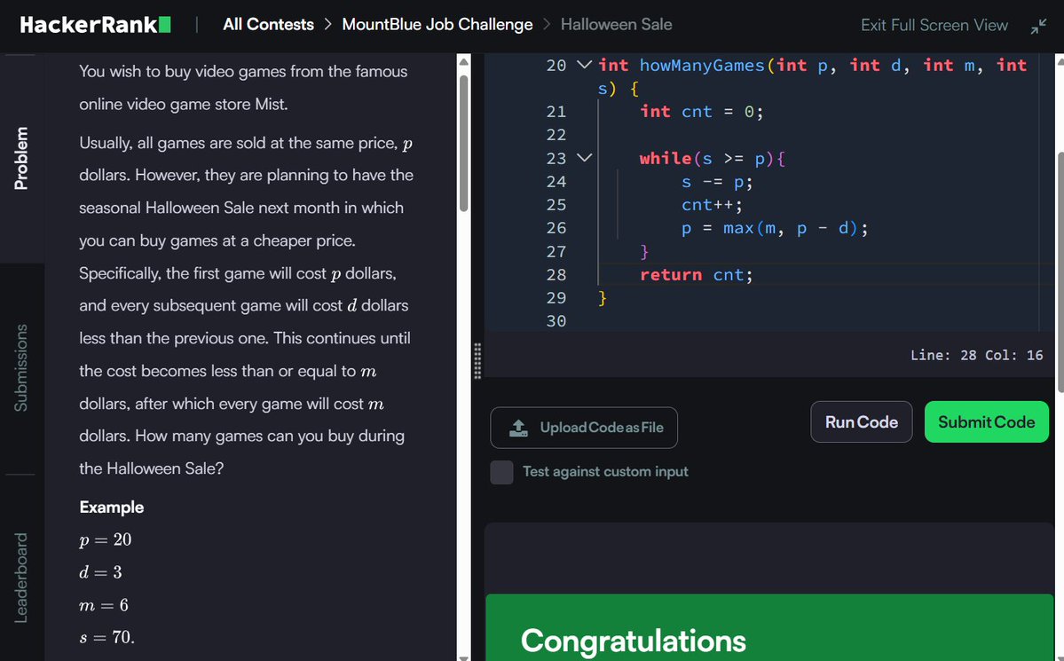Click the problem panel scroll up arrow
Viewport: 1064px width, 661px height.
tap(463, 62)
